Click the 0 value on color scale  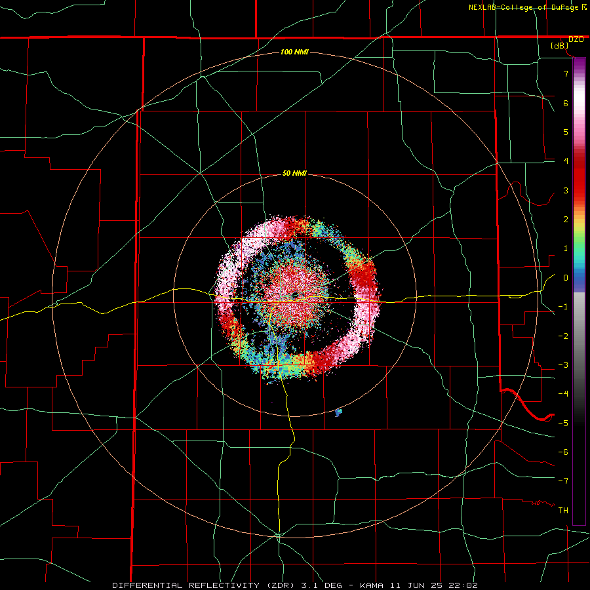tap(566, 278)
